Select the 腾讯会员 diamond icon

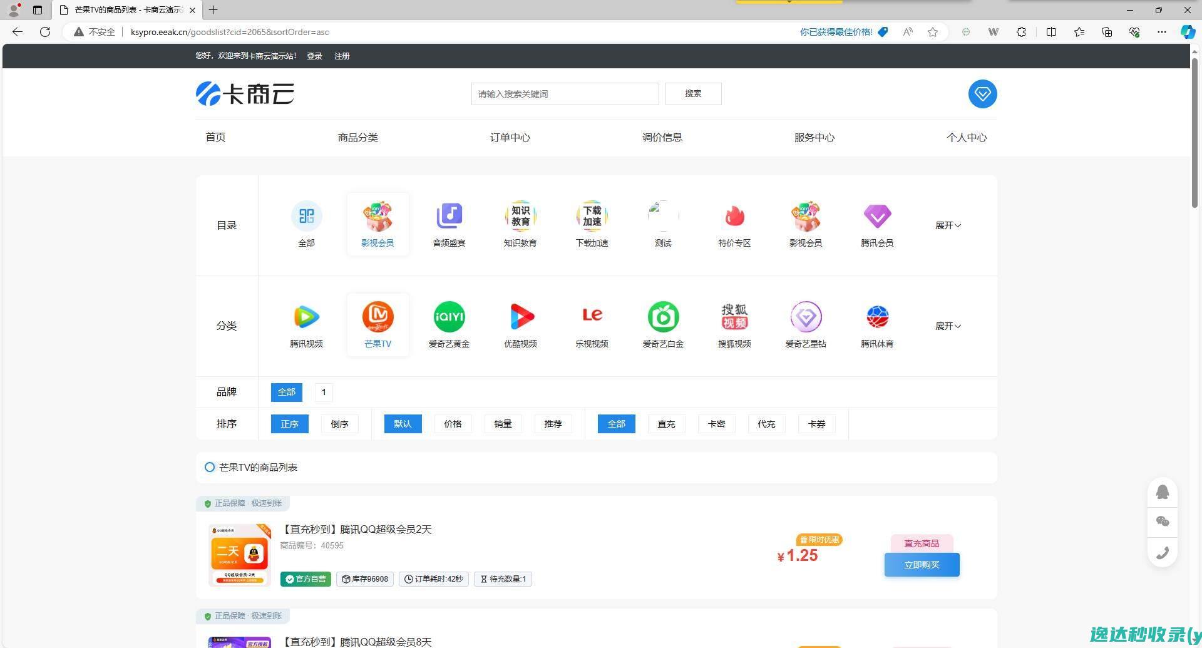pos(877,216)
